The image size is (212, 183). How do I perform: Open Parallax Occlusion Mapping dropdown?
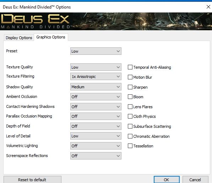point(96,116)
